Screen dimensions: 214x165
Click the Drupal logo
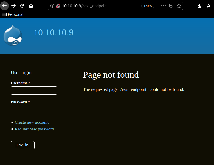pos(13,35)
